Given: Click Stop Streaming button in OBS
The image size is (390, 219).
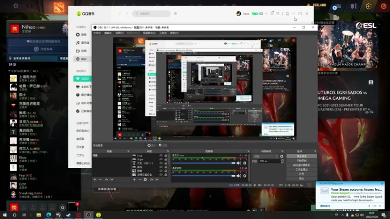Looking at the screenshot, I should click(x=301, y=156).
